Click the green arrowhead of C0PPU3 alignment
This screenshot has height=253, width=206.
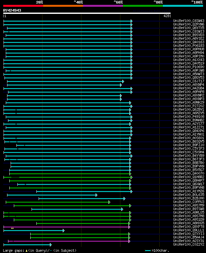click(x=109, y=202)
